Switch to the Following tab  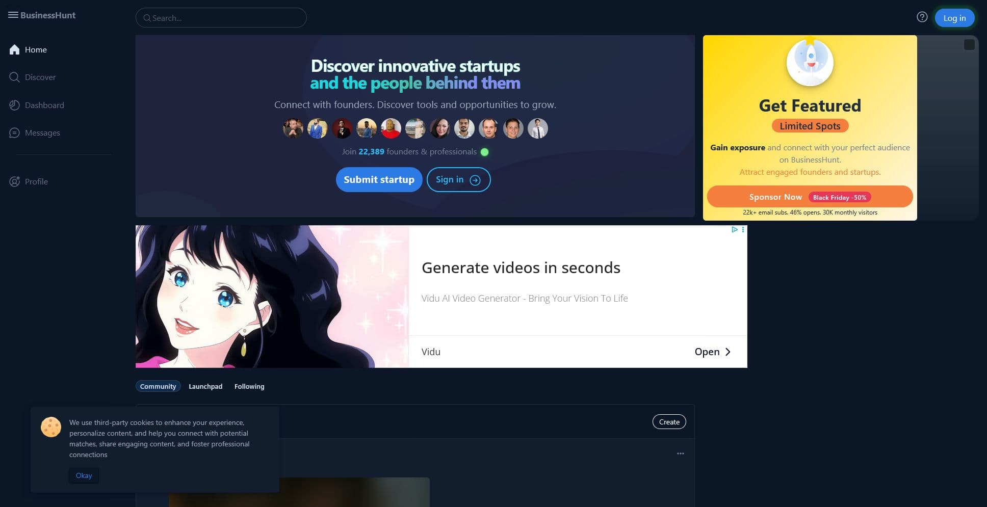(249, 386)
